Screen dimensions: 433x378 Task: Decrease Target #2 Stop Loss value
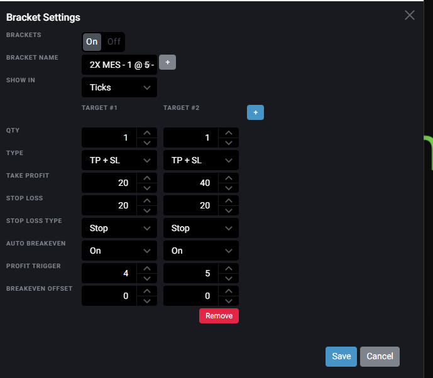tap(229, 210)
